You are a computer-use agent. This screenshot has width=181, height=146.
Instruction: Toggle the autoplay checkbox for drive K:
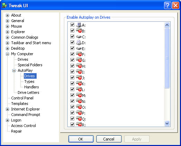pos(73,84)
